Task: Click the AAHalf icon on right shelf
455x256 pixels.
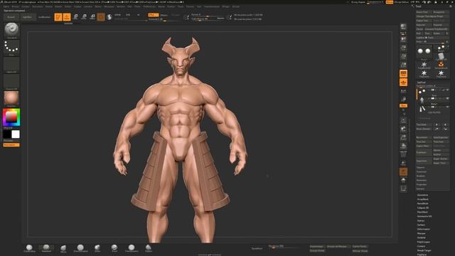Action: (x=403, y=65)
